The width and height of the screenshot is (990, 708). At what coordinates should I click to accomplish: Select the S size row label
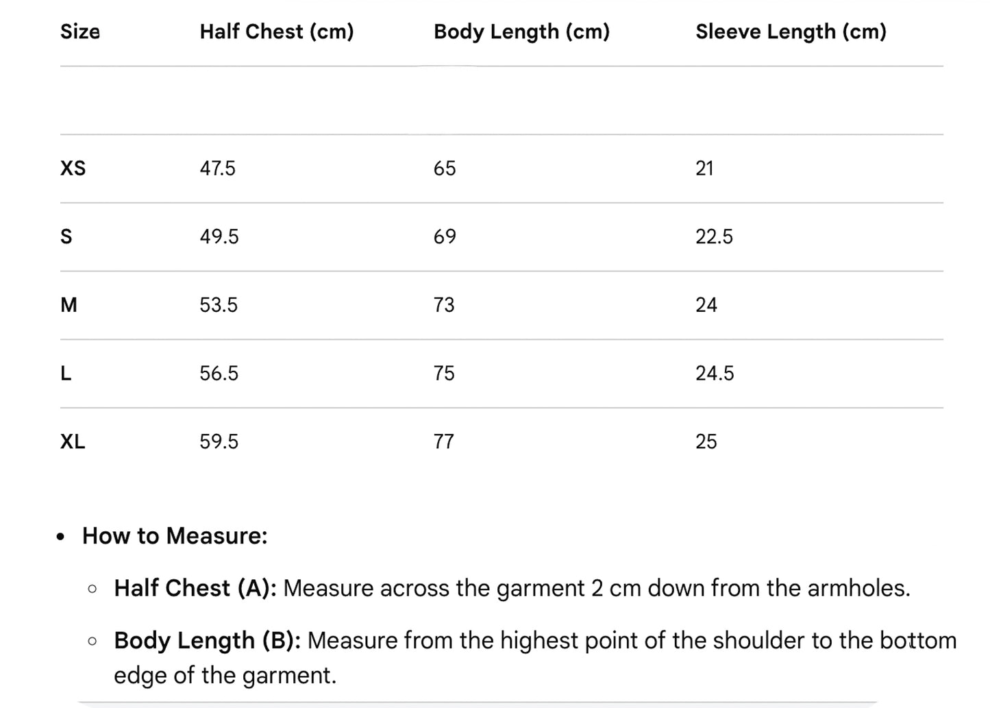pyautogui.click(x=66, y=236)
